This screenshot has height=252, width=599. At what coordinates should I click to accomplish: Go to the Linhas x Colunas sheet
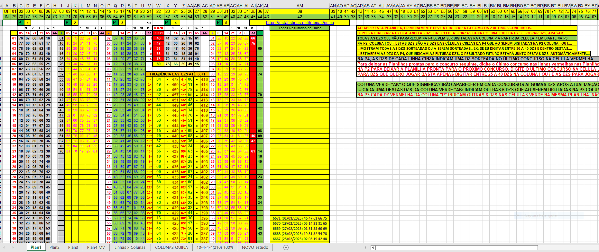coord(130,248)
